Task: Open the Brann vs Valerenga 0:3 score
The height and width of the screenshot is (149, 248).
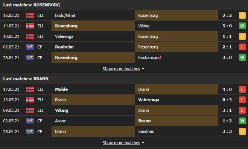Action: point(227,100)
